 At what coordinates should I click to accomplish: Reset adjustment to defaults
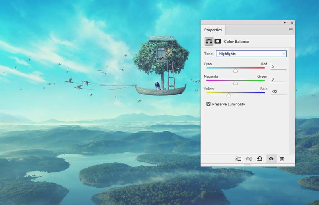point(260,159)
